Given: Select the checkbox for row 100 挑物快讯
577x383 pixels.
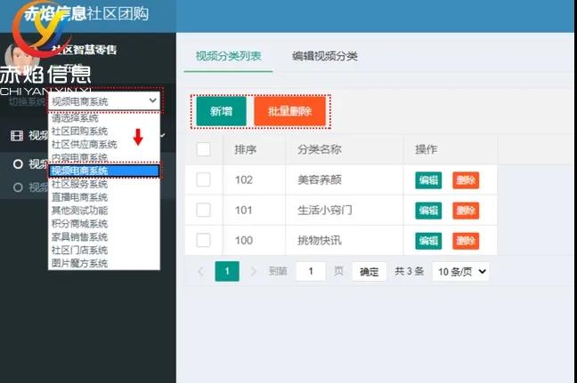Looking at the screenshot, I should [x=203, y=241].
